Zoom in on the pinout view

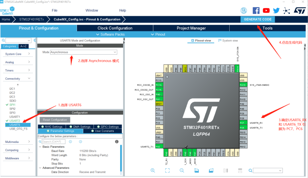153,171
